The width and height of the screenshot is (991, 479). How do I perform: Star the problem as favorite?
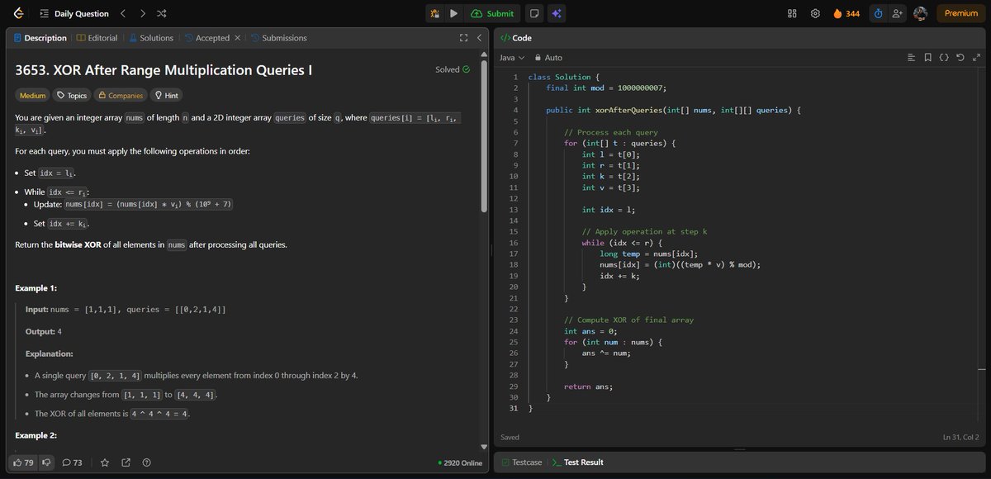(105, 462)
